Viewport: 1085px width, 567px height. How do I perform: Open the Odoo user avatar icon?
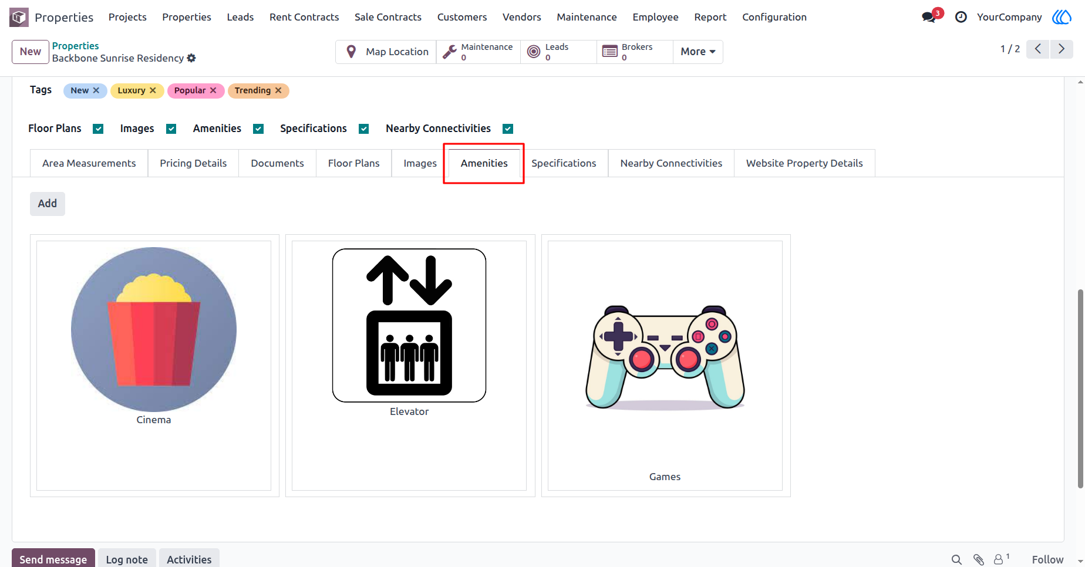[1062, 17]
